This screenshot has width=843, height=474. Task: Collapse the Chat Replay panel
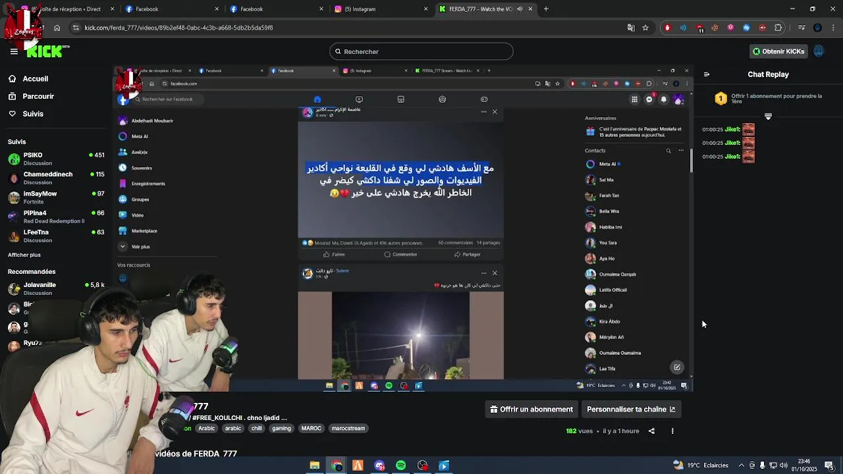click(x=706, y=74)
